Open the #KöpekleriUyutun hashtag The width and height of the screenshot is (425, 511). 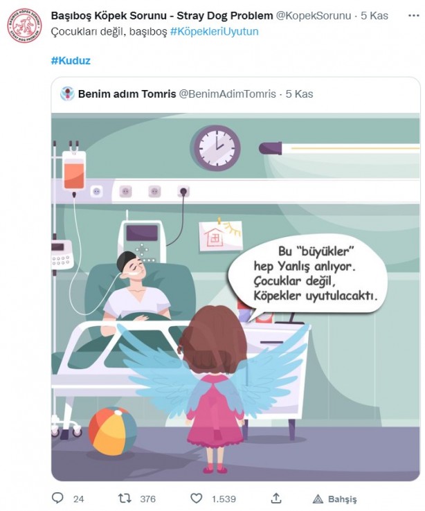(214, 31)
